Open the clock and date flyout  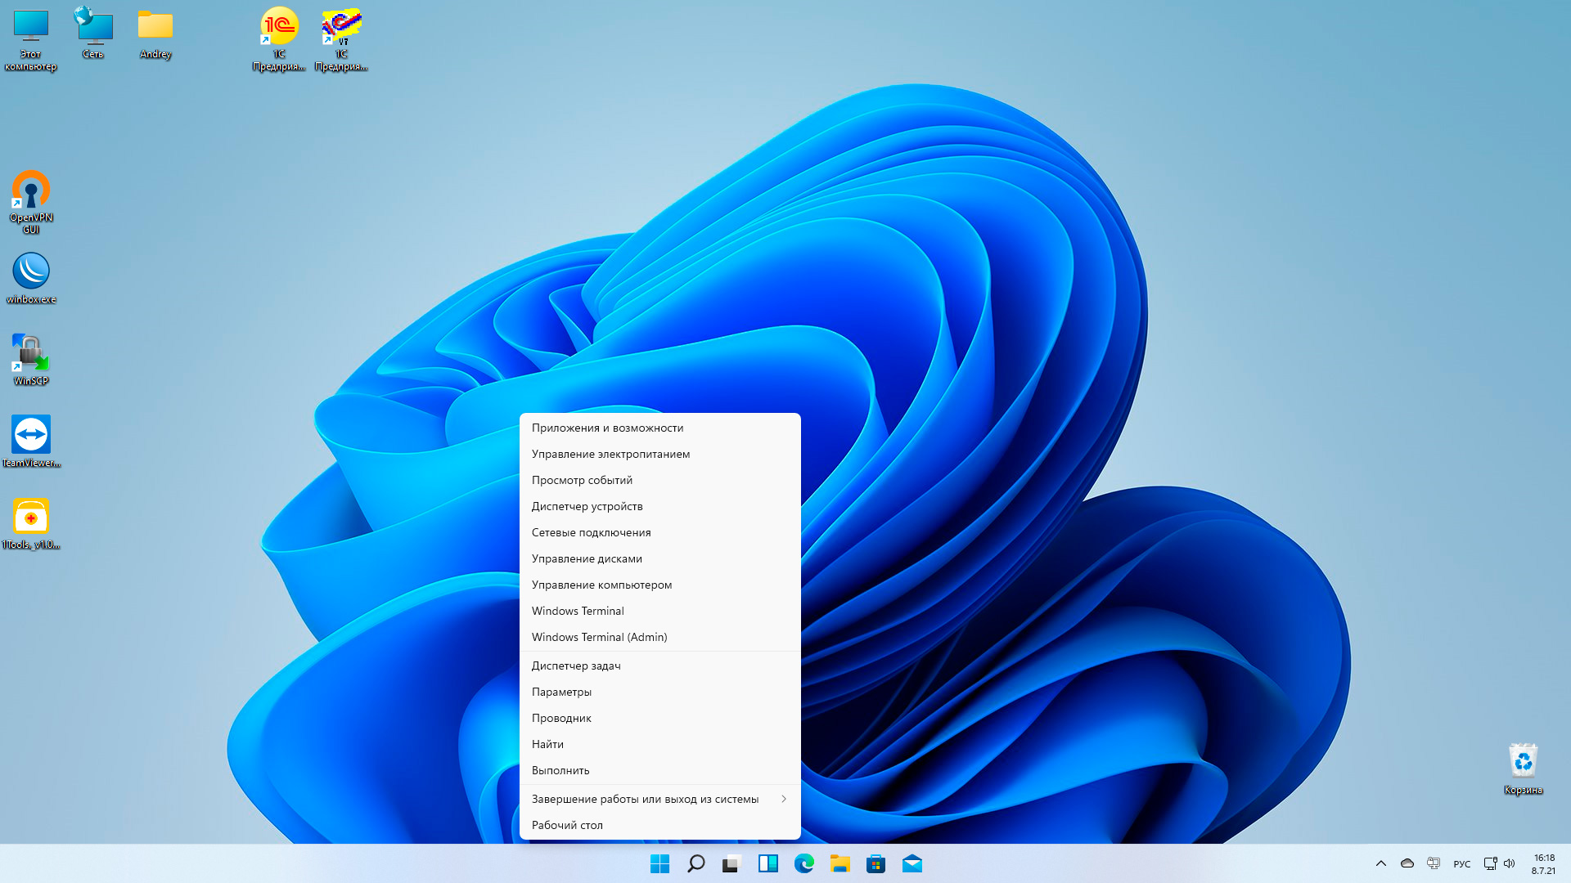1543,864
